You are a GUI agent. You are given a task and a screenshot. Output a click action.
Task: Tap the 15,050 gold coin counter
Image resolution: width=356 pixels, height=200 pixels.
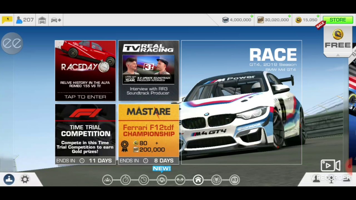306,20
